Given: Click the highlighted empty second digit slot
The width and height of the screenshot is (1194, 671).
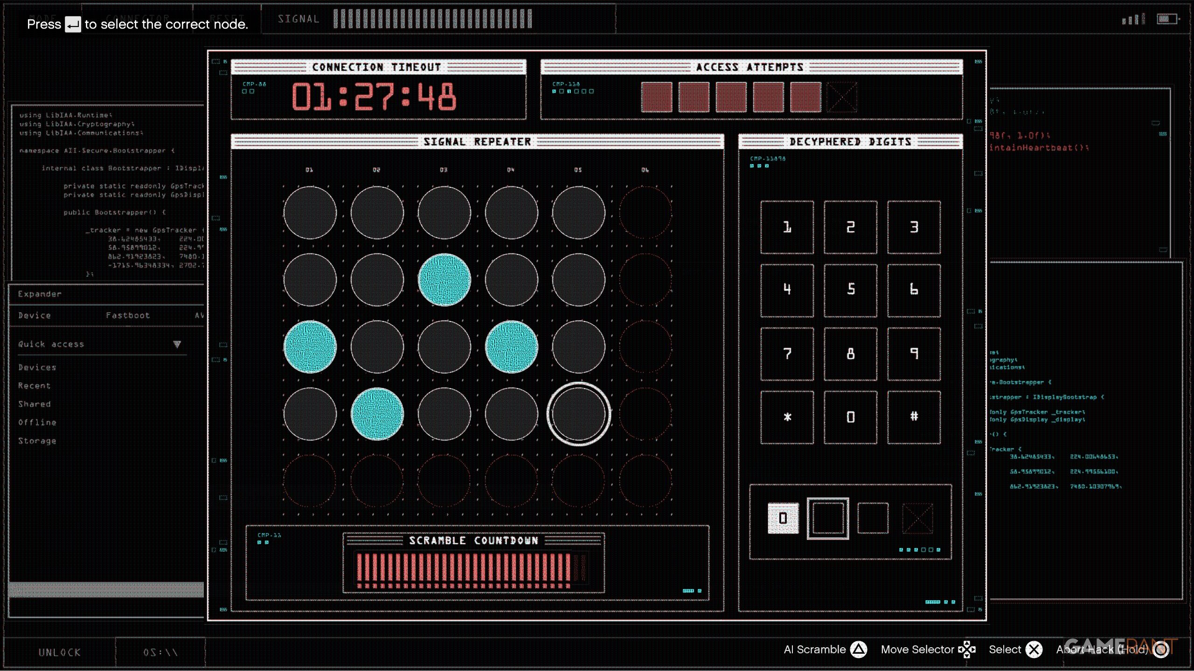Looking at the screenshot, I should (828, 519).
